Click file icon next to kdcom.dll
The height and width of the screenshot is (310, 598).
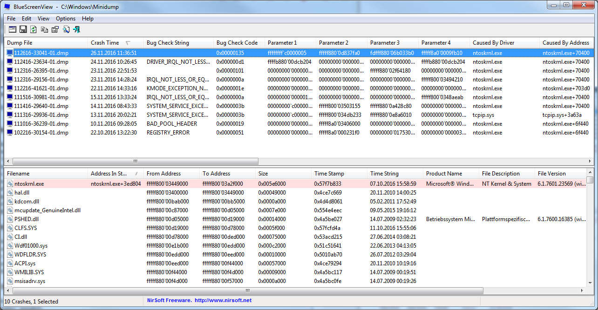(x=10, y=202)
